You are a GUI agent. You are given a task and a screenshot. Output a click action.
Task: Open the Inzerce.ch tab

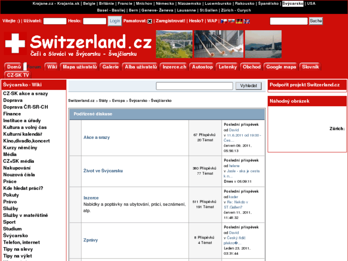(174, 67)
